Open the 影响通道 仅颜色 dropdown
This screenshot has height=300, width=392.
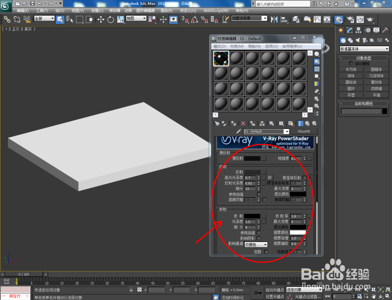[256, 244]
